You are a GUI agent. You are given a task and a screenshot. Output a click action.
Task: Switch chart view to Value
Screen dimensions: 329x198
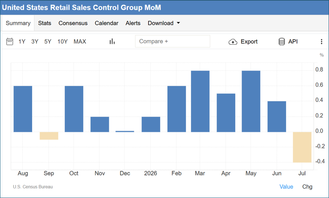(286, 187)
